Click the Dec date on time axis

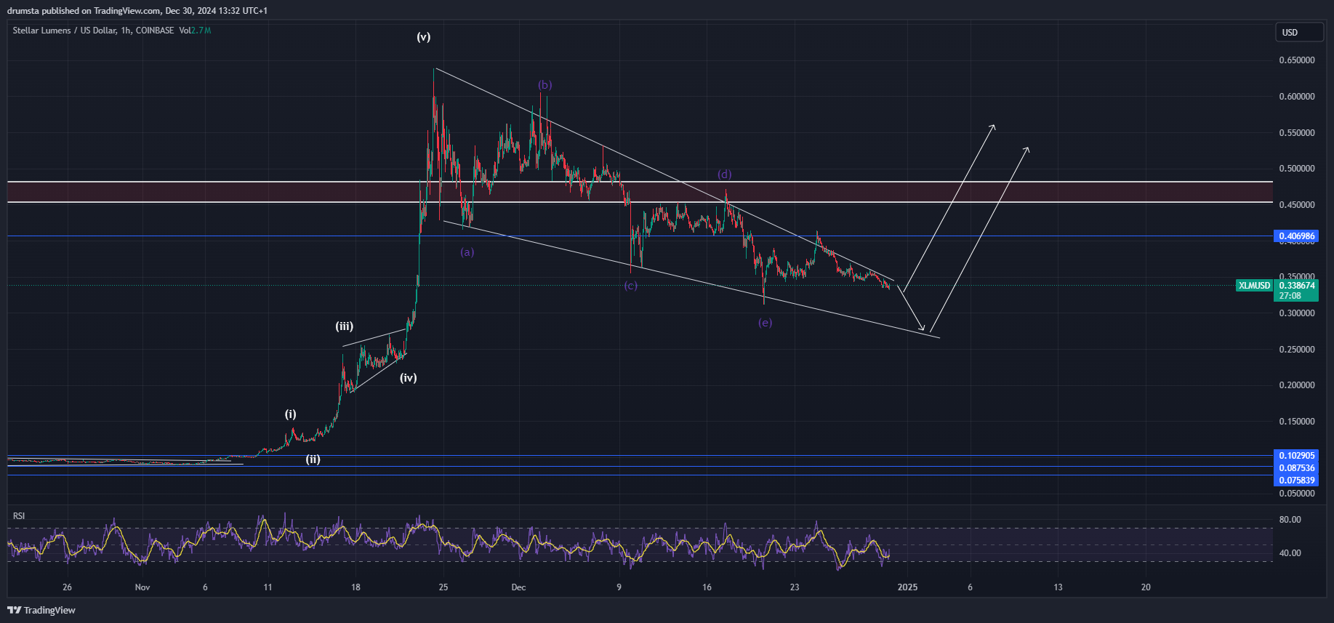[518, 587]
